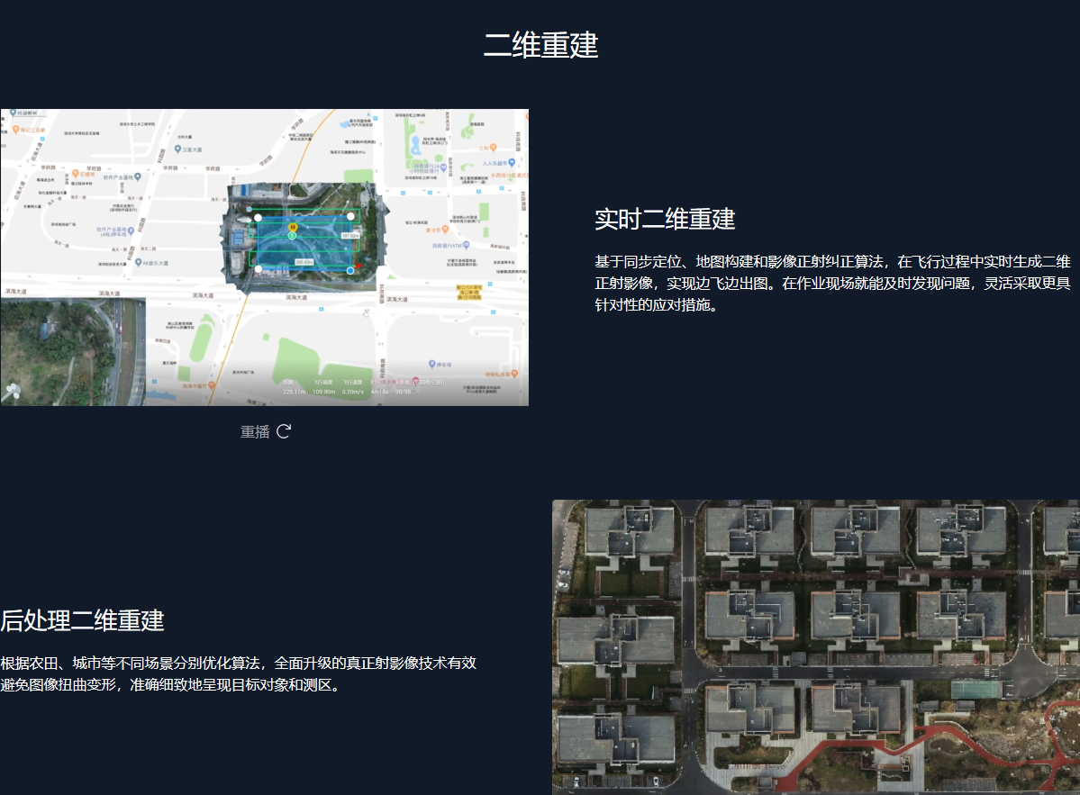The height and width of the screenshot is (795, 1080).
Task: Click the 后处理二维重建 heading
Action: [x=82, y=620]
